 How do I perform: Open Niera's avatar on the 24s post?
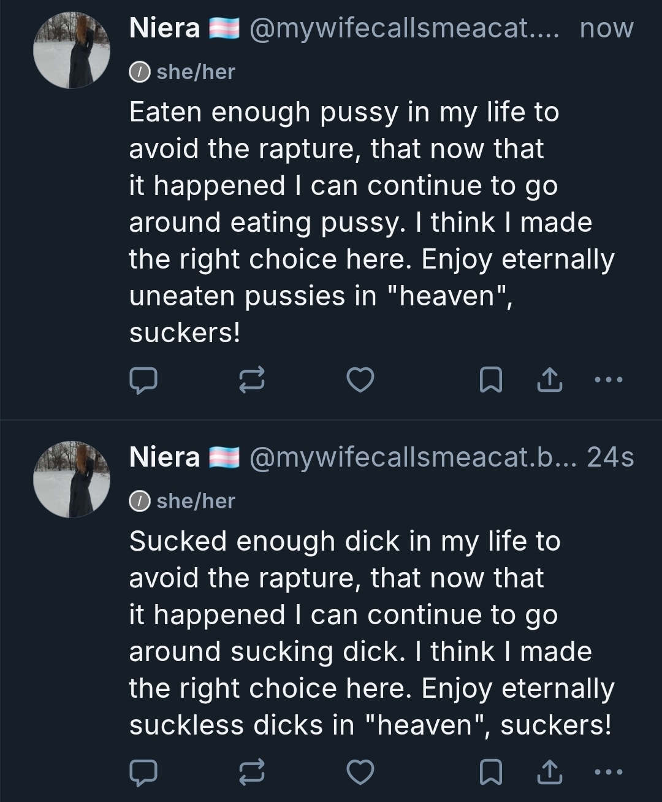[x=72, y=479]
